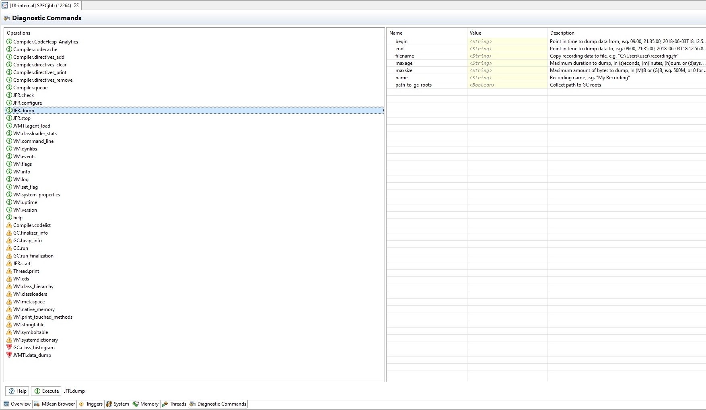The width and height of the screenshot is (706, 410).
Task: Click the info icon next to VM.version
Action: click(9, 210)
